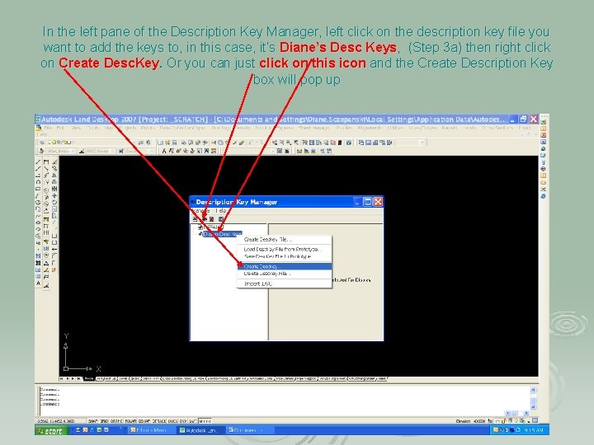
Task: Toggle GRID display in status bar
Action: pos(104,421)
